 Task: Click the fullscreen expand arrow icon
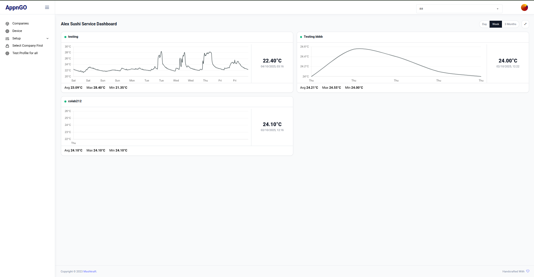click(x=525, y=24)
